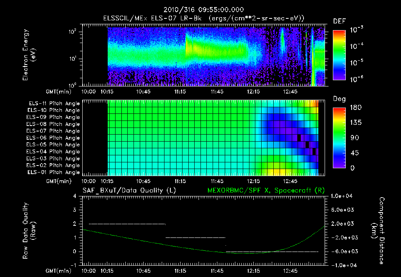Select the ELS-09 Pitch Angle label
The image size is (401, 277).
click(x=53, y=117)
